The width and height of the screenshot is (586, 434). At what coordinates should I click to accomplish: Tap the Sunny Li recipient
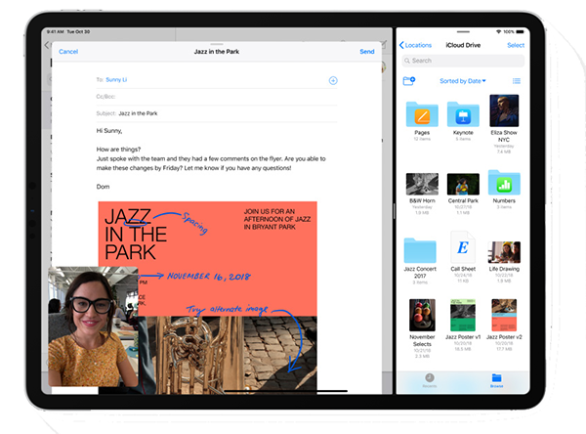point(116,80)
